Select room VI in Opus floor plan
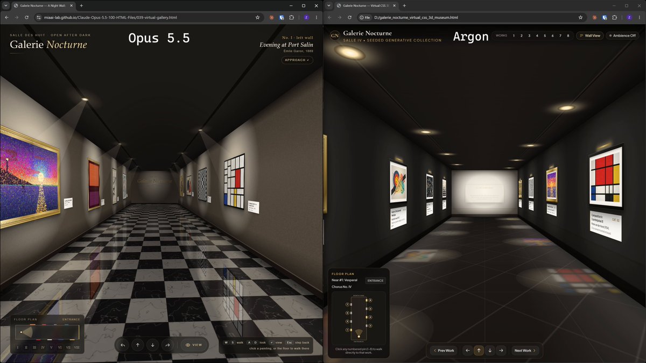The height and width of the screenshot is (363, 646). tap(59, 347)
